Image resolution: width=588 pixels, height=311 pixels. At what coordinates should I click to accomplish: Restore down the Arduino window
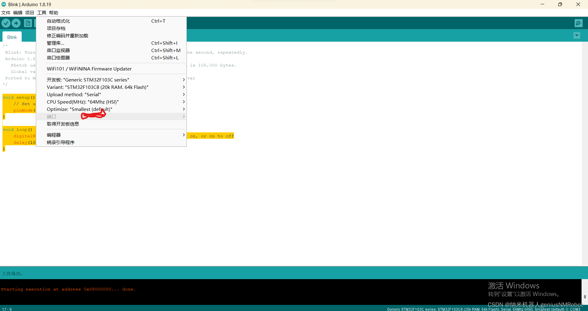tap(560, 4)
